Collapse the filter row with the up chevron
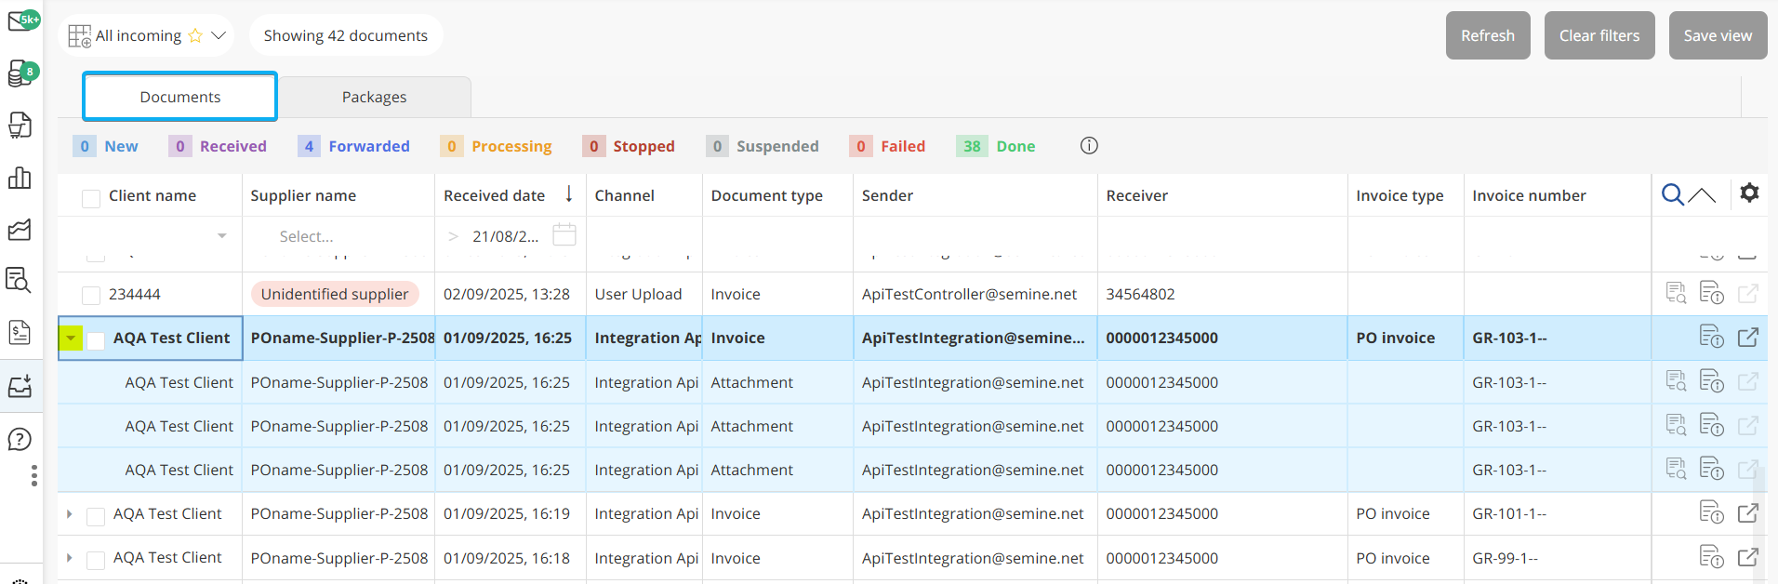This screenshot has width=1778, height=584. pos(1702,194)
